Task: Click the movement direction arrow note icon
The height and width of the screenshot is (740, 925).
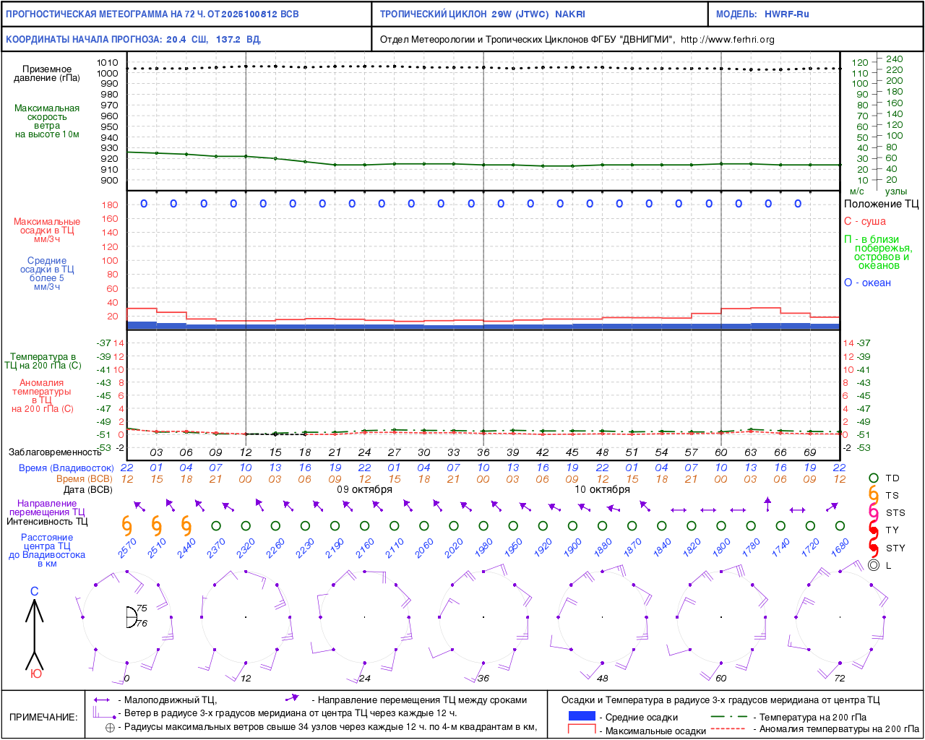Action: pyautogui.click(x=292, y=699)
